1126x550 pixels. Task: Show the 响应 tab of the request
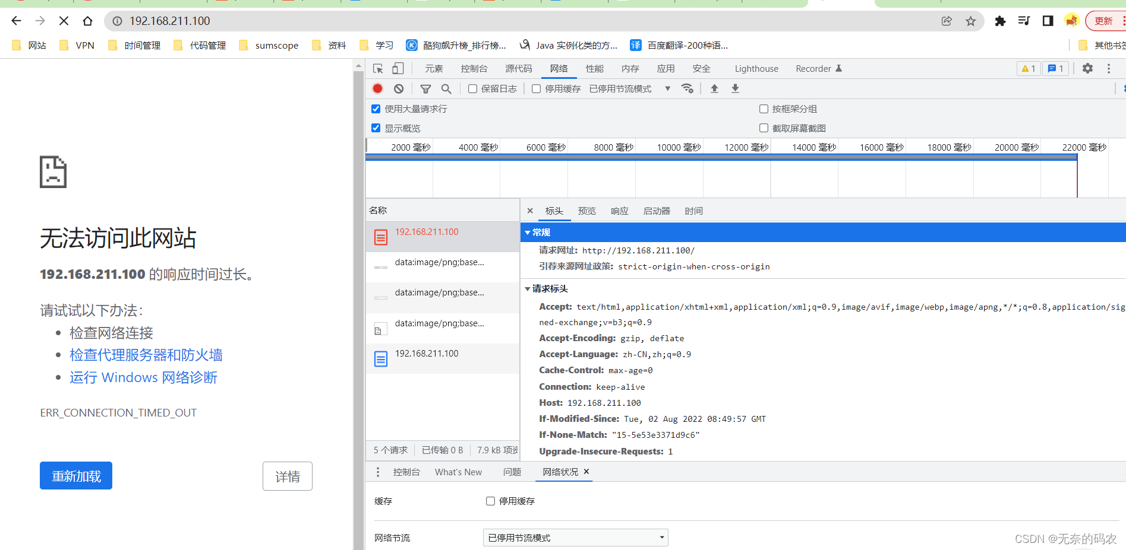(619, 211)
